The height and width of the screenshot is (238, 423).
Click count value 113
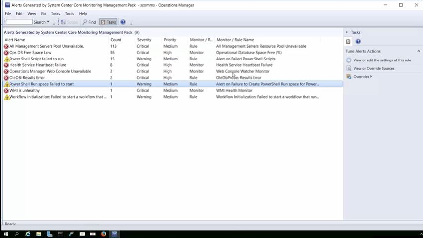tap(113, 46)
